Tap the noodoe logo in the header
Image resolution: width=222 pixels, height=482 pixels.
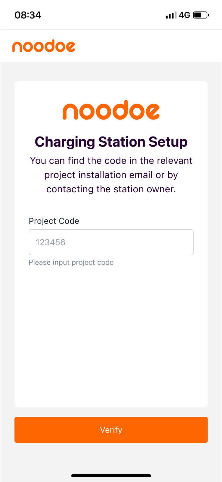44,46
